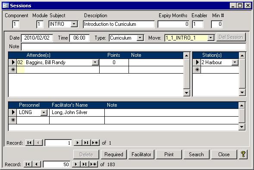Click the Points cell for Baggins
Screen dimensions: 254x170
click(x=114, y=62)
